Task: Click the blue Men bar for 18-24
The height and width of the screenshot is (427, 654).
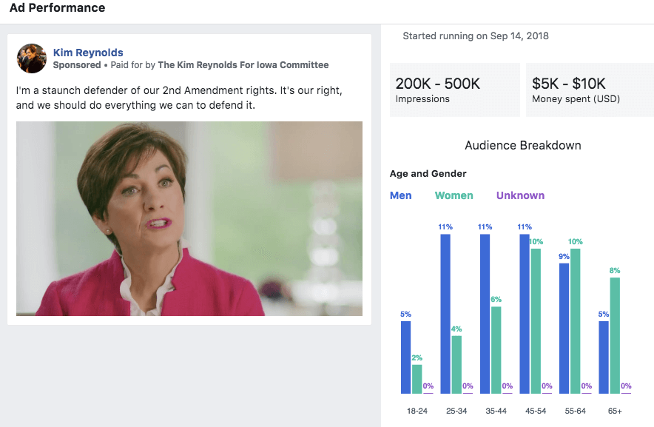Action: pyautogui.click(x=405, y=357)
